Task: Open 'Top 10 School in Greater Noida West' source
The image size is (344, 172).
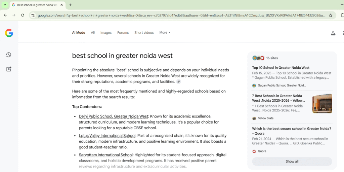Action: point(281,68)
